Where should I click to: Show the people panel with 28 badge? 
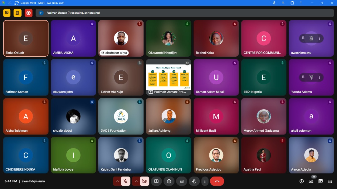311,181
